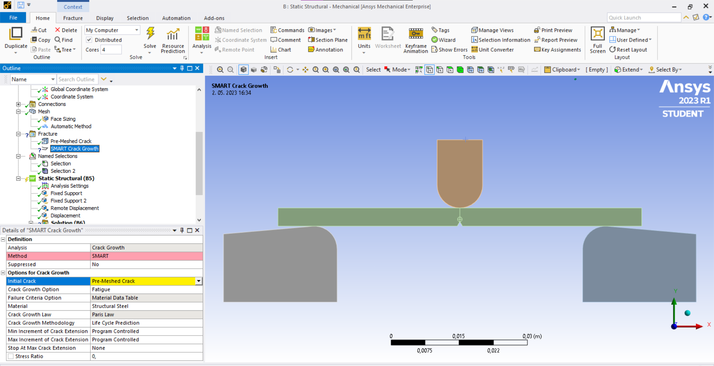The width and height of the screenshot is (714, 366).
Task: Open the My Computer solve dropdown
Action: (x=136, y=30)
